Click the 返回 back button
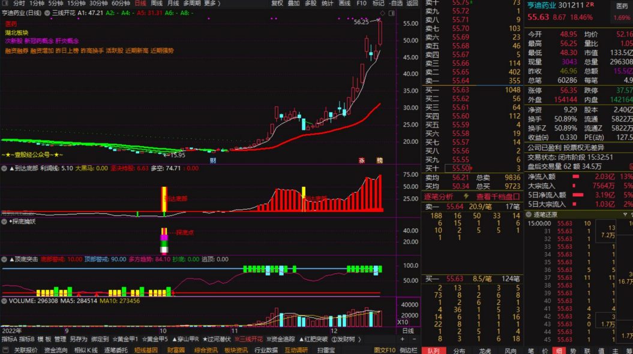The width and height of the screenshot is (633, 354). pos(412,4)
